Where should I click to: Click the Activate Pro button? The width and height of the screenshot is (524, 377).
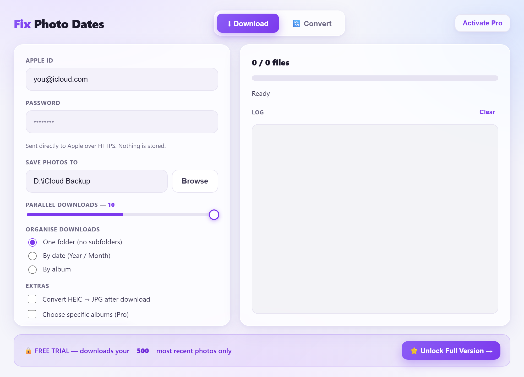(483, 23)
